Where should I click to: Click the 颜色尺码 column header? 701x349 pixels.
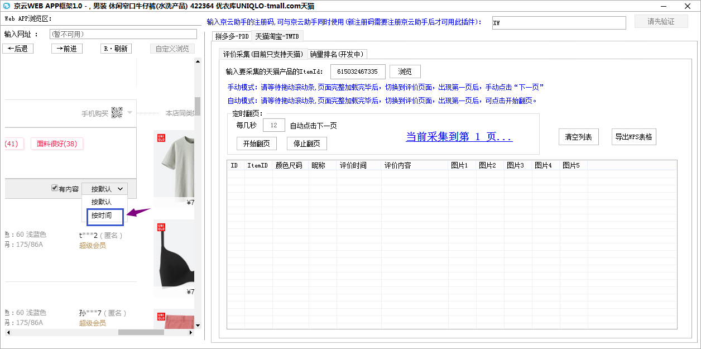coord(290,166)
